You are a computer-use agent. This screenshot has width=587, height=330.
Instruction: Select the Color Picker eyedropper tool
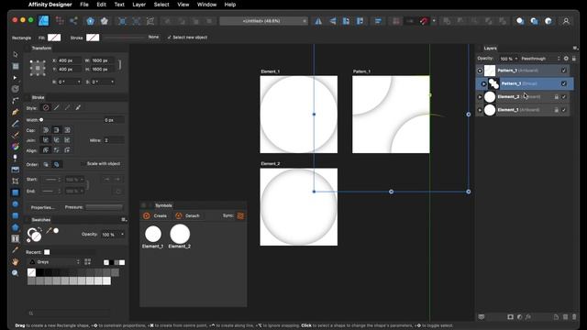[x=16, y=250]
